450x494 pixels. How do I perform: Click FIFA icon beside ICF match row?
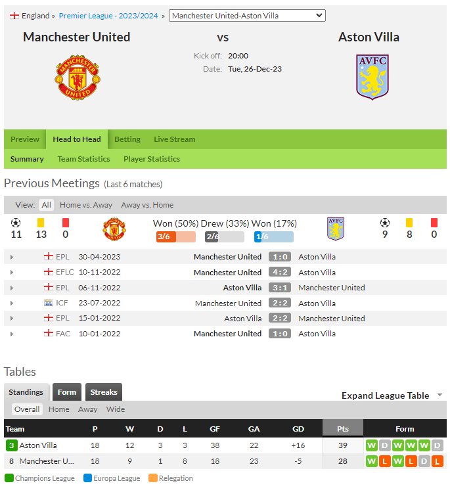[x=48, y=303]
